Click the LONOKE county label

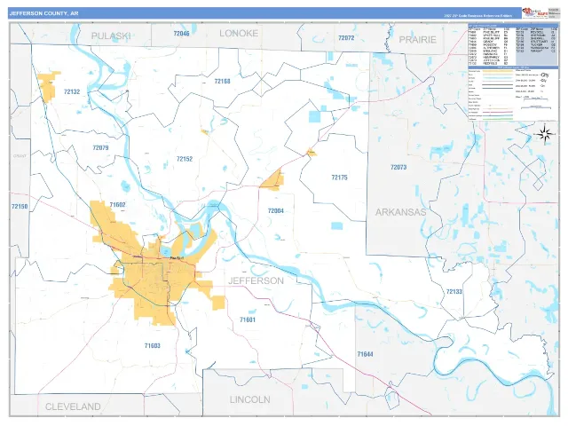coord(239,34)
